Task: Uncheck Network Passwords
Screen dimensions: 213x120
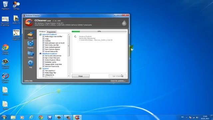Action: (44, 66)
